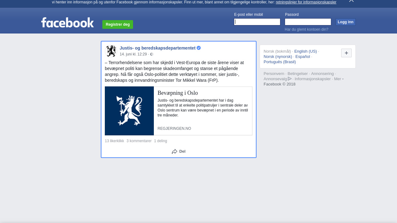The image size is (397, 223).
Task: Click the Registrer deg button
Action: [118, 24]
